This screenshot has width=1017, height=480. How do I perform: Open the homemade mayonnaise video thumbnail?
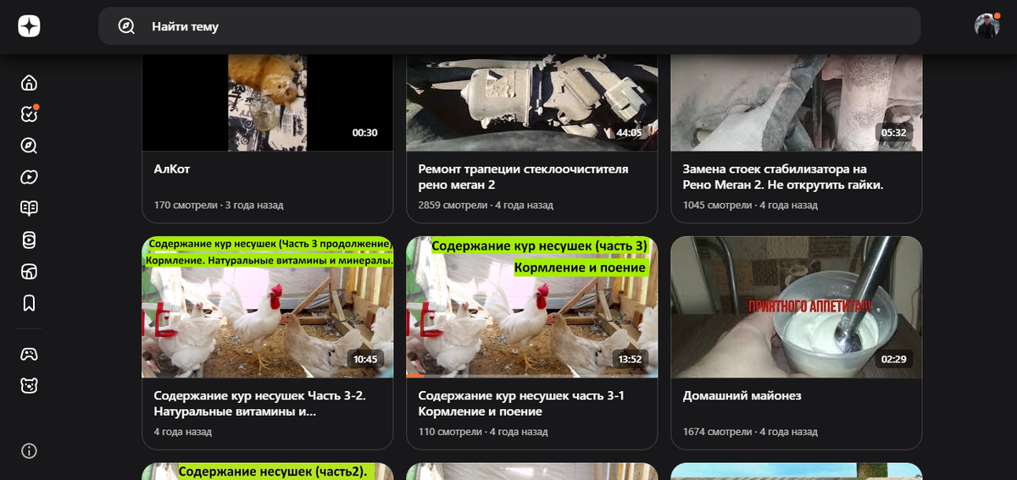pyautogui.click(x=796, y=306)
